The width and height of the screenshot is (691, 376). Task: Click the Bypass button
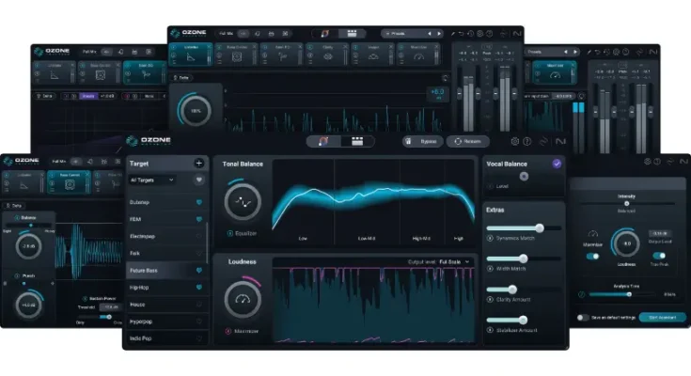tap(422, 141)
